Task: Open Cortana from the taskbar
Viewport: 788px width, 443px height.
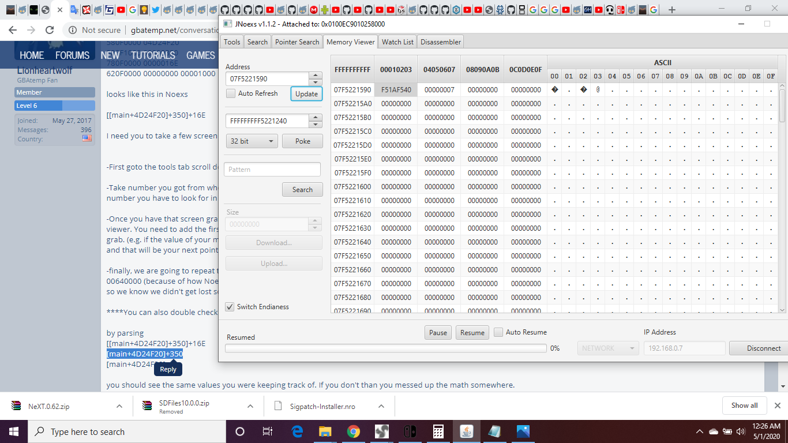Action: point(240,431)
